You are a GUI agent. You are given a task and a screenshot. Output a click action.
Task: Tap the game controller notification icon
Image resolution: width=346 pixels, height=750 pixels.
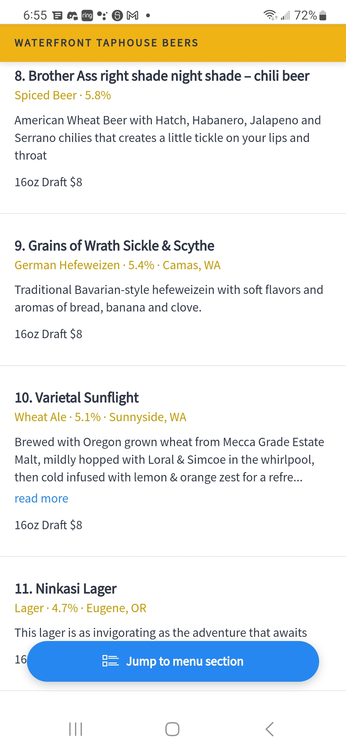click(x=72, y=15)
